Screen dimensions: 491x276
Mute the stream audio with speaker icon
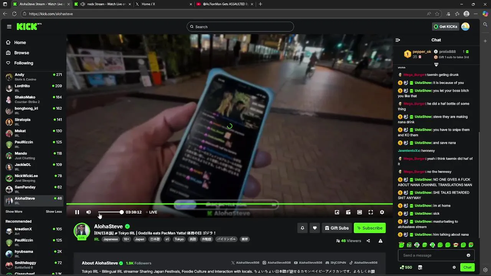(89, 212)
